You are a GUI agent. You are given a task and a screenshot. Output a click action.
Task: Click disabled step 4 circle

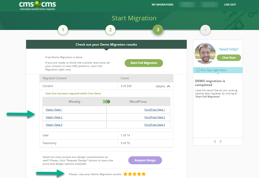click(205, 30)
